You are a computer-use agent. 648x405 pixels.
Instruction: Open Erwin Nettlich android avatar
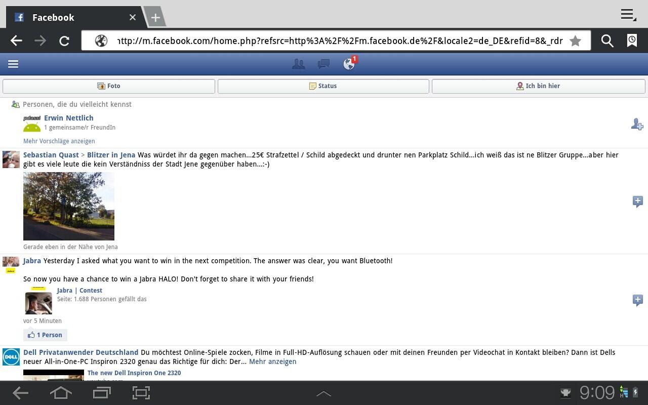click(x=32, y=123)
